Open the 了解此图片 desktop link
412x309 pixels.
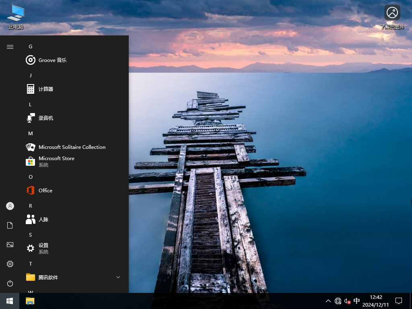pyautogui.click(x=392, y=16)
